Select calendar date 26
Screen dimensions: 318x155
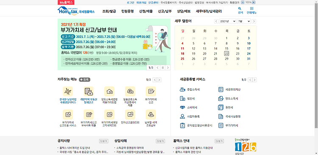tap(193, 59)
